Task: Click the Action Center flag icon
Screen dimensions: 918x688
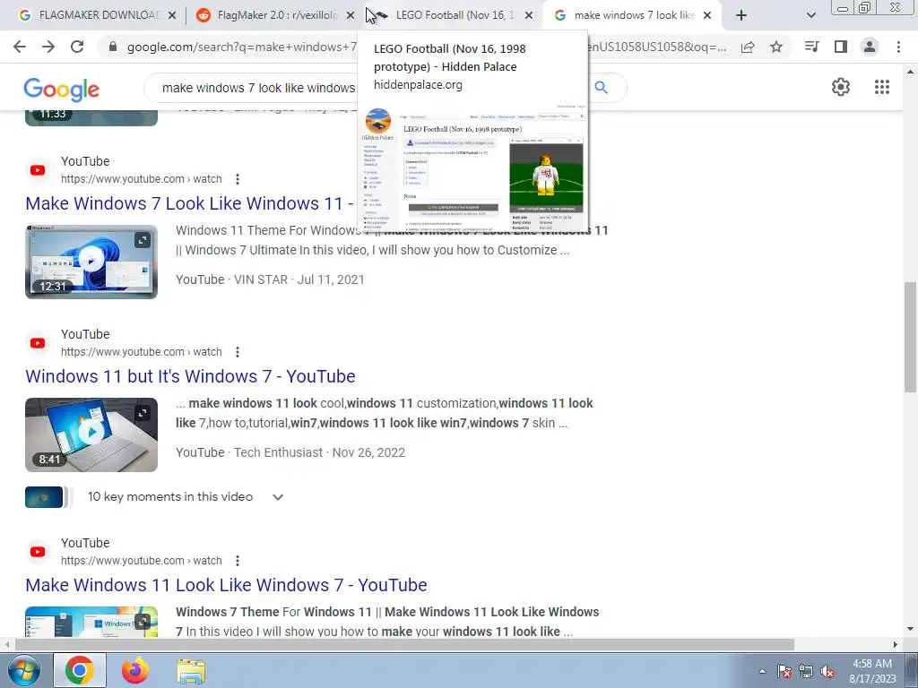Action: (784, 672)
